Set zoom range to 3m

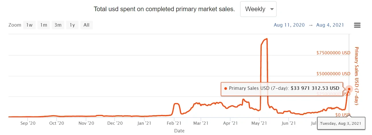[x=58, y=25]
